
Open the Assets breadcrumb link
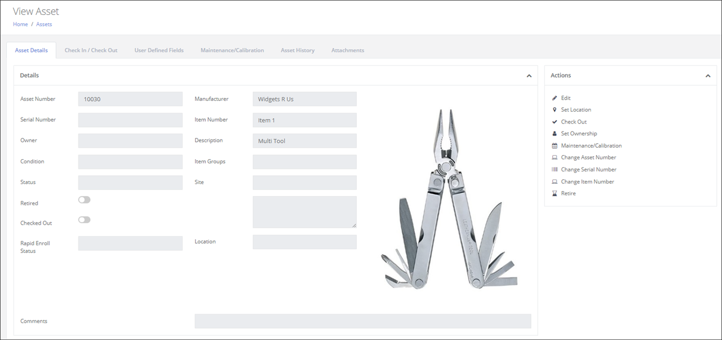tap(44, 24)
